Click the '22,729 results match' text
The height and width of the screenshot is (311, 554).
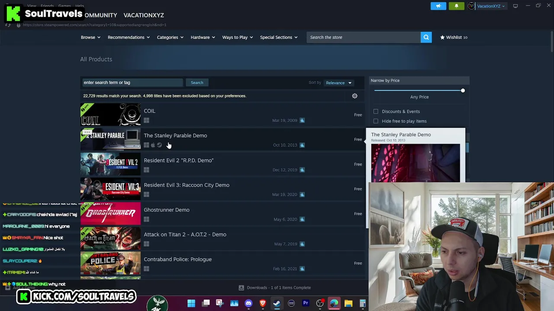[x=164, y=96]
